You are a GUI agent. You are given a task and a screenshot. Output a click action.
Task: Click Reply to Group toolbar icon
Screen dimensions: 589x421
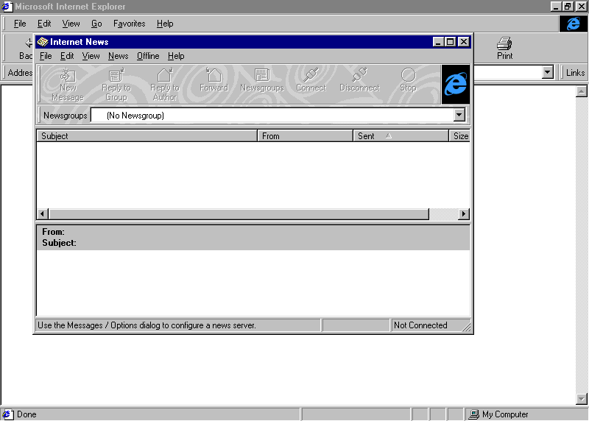tap(116, 85)
